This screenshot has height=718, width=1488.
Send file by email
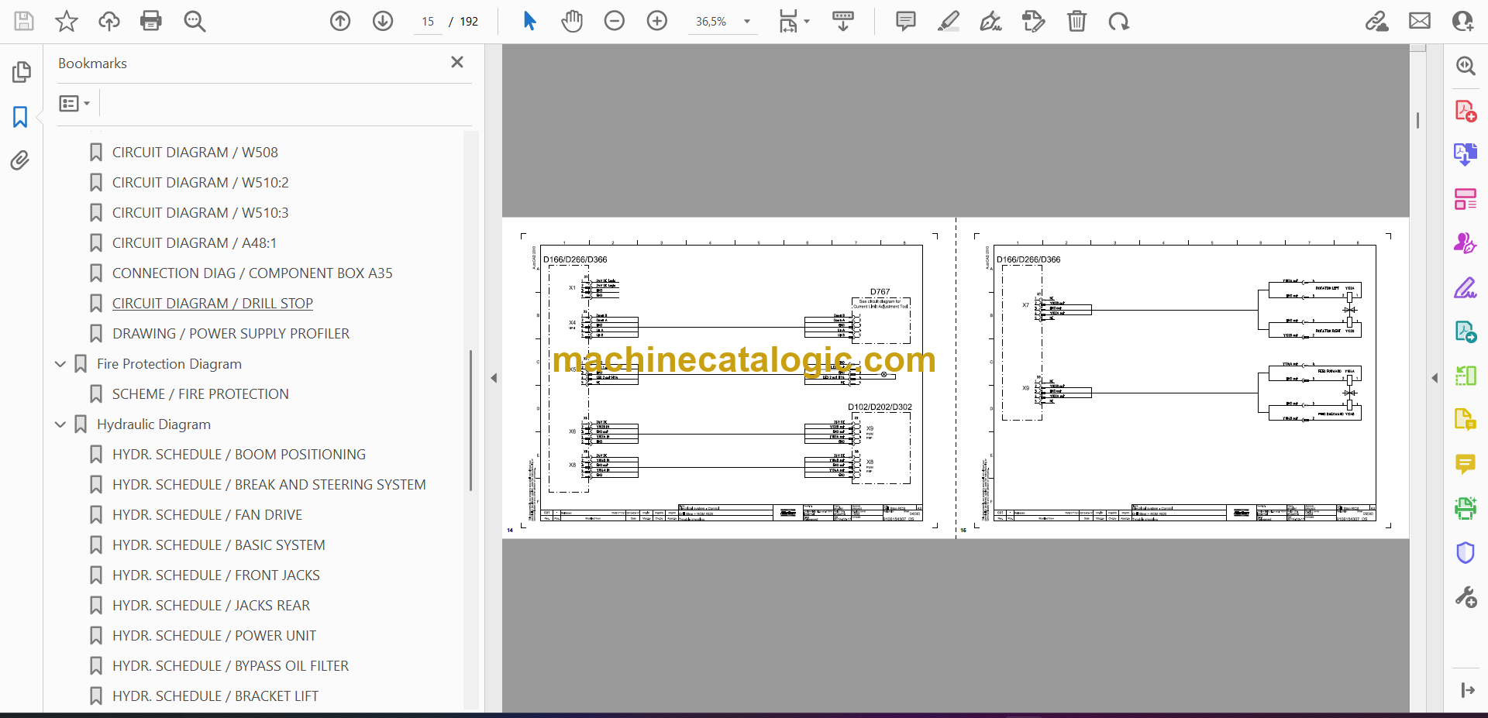(x=1420, y=21)
